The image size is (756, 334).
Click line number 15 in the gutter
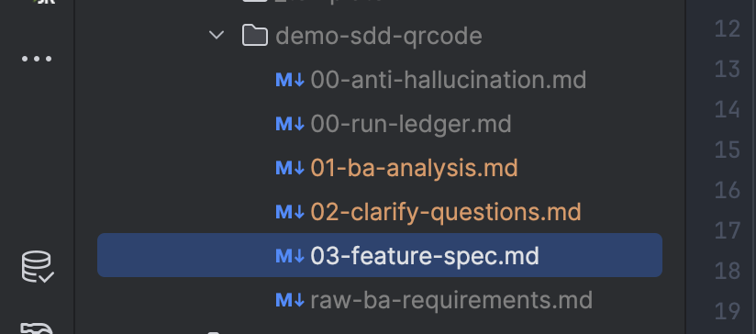click(728, 150)
